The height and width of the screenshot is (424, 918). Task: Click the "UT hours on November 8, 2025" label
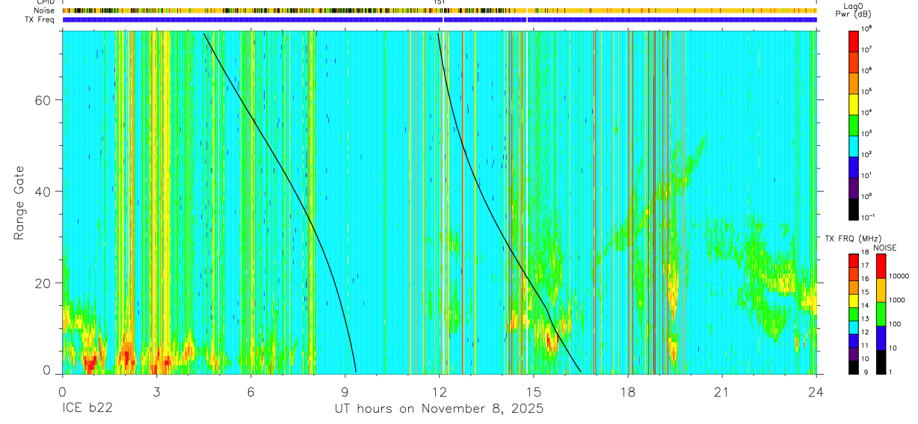click(x=439, y=409)
